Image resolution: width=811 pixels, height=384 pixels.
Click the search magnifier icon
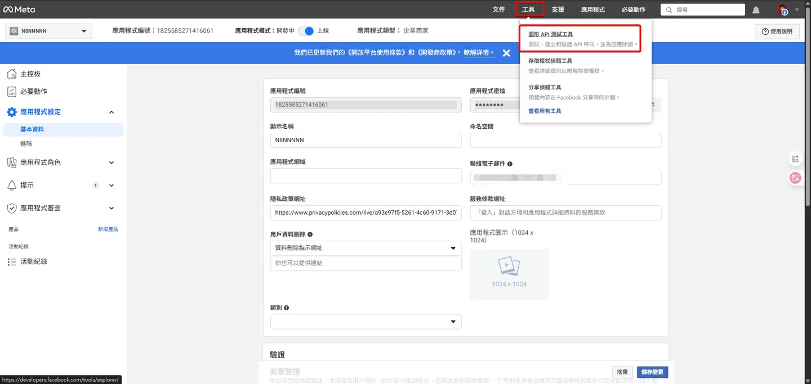coord(669,10)
